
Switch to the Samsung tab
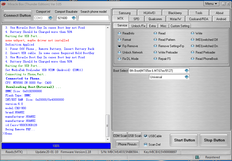click(x=125, y=13)
